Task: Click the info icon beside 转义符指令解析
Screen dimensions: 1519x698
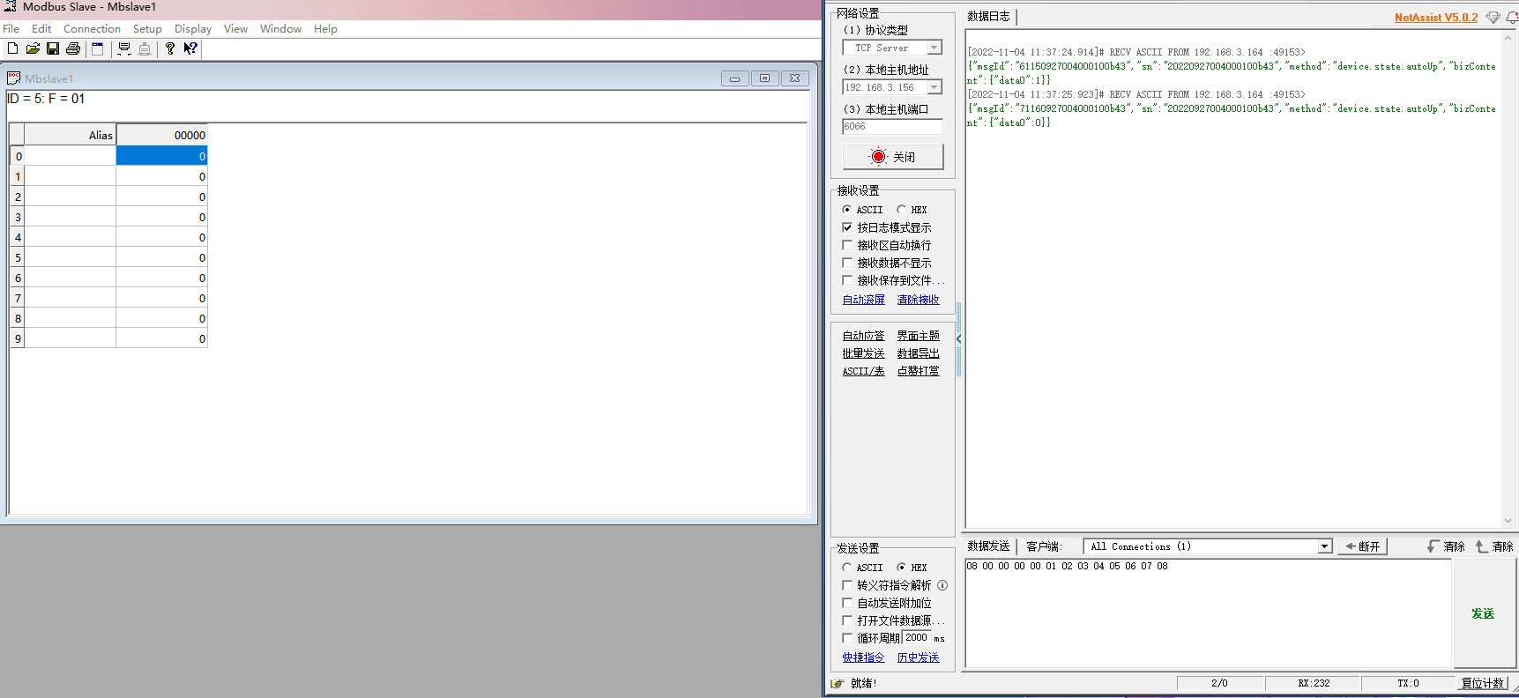Action: (942, 585)
